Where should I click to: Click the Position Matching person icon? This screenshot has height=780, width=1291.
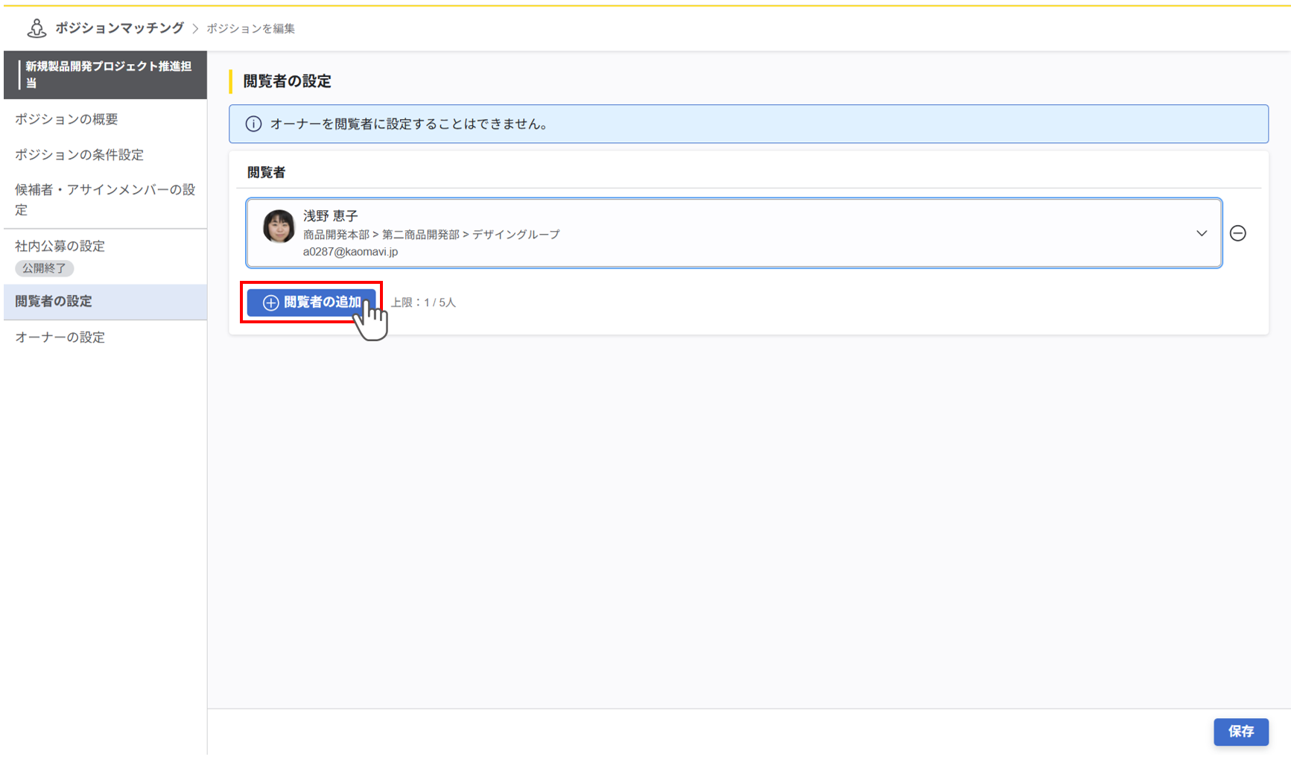click(36, 28)
